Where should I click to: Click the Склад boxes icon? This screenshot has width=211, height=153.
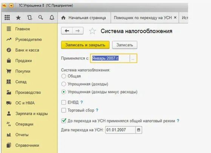coord(9,82)
